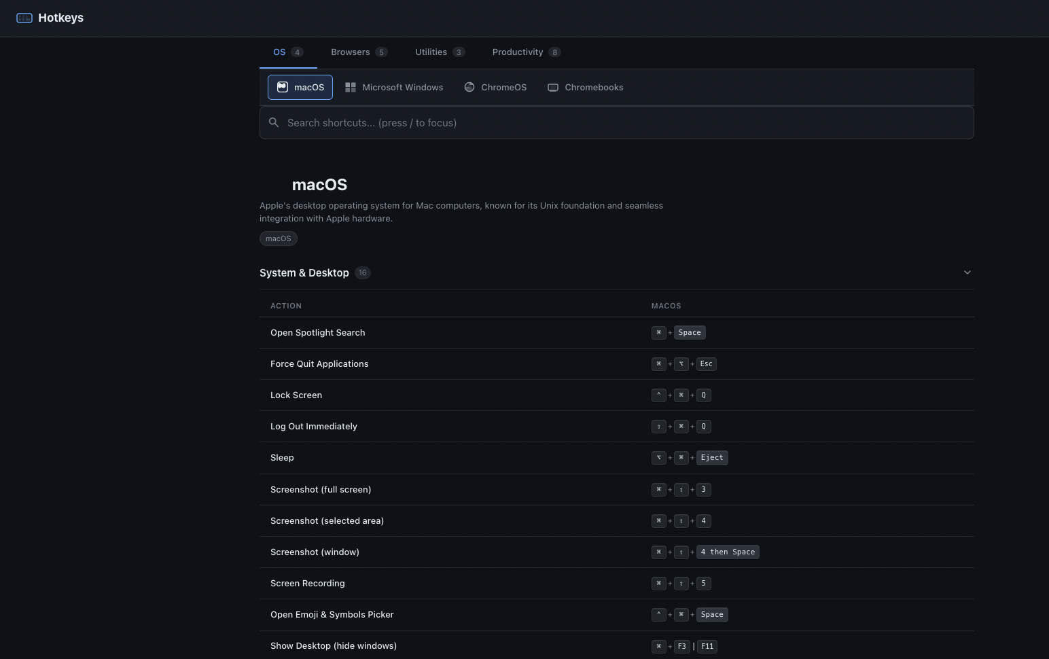
Task: Select the Log Out Immediately row
Action: [617, 427]
